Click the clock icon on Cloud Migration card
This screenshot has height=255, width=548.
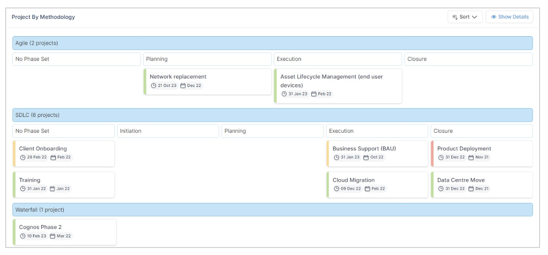pyautogui.click(x=336, y=189)
